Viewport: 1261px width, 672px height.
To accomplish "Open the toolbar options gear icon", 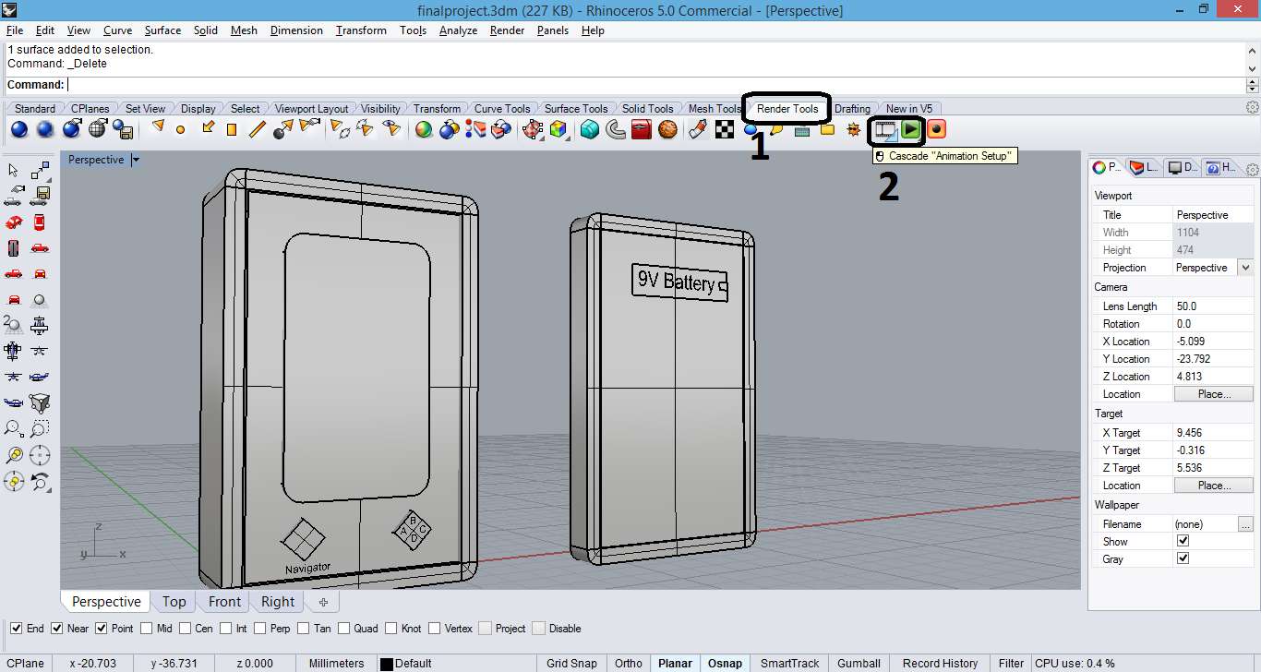I will [1253, 108].
